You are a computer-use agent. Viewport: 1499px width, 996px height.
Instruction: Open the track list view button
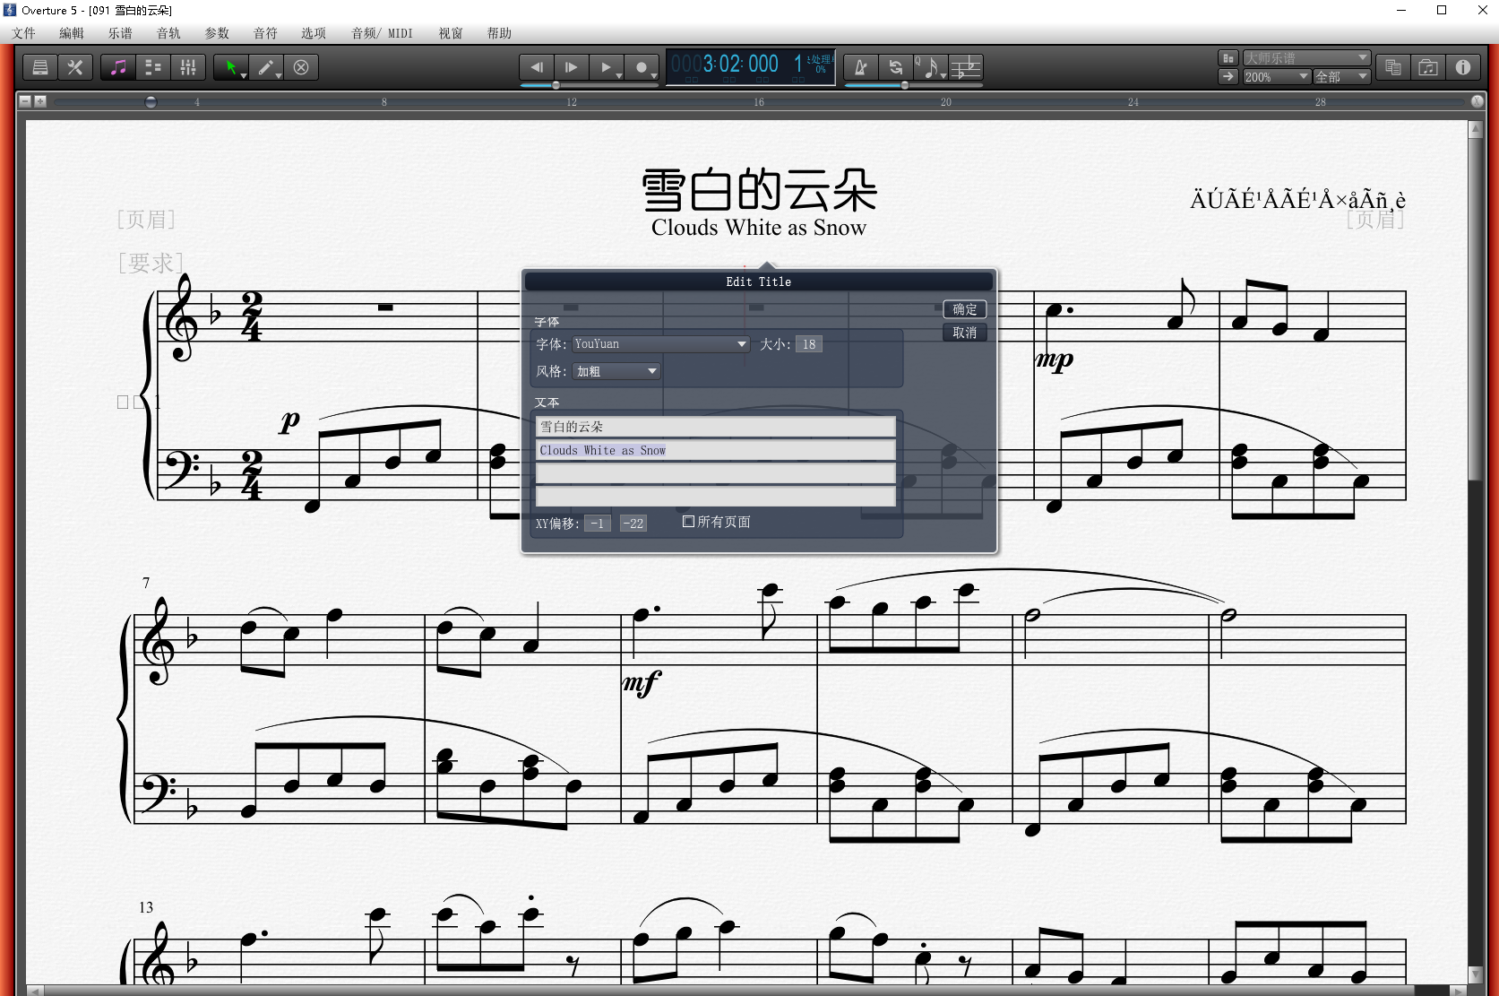coord(153,67)
